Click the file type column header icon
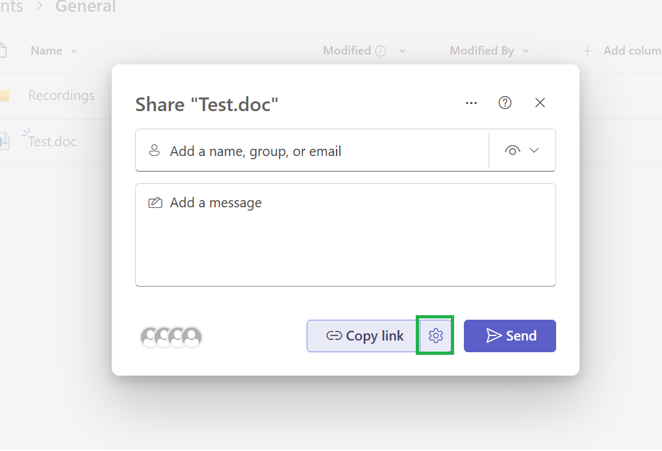This screenshot has height=451, width=662. click(3, 50)
